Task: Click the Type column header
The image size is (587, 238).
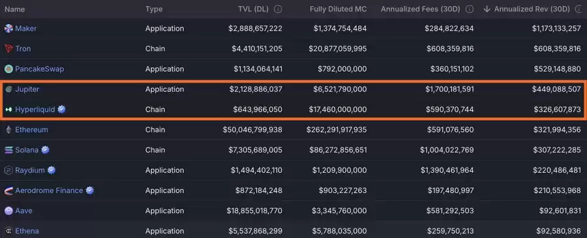Action: (x=154, y=9)
